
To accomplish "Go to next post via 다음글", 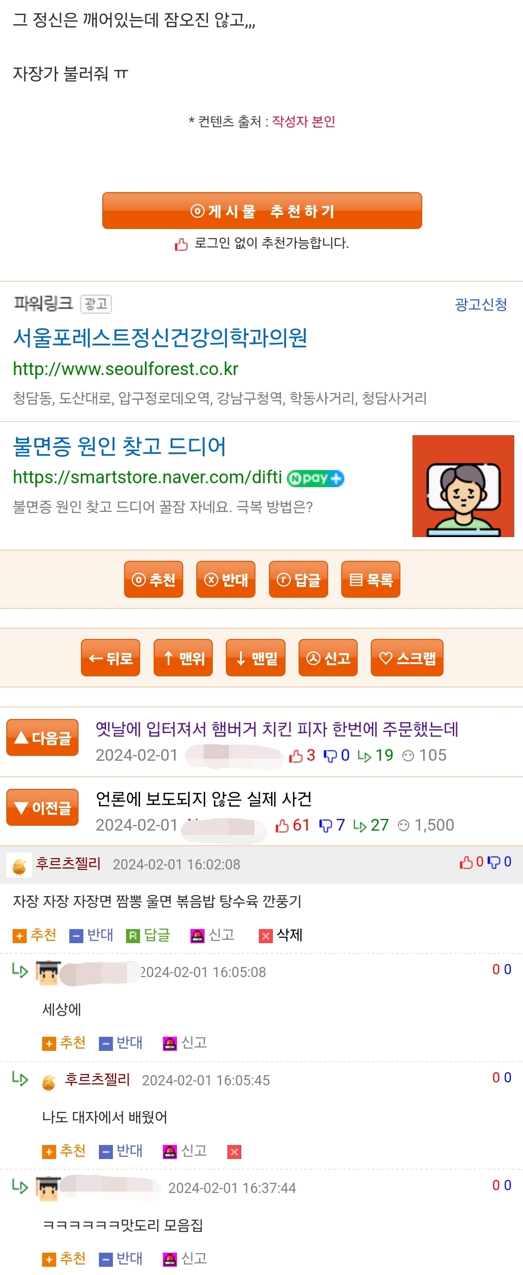I will click(x=43, y=737).
